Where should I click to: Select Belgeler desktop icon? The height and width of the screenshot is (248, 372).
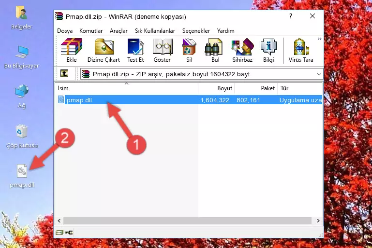[x=21, y=18]
